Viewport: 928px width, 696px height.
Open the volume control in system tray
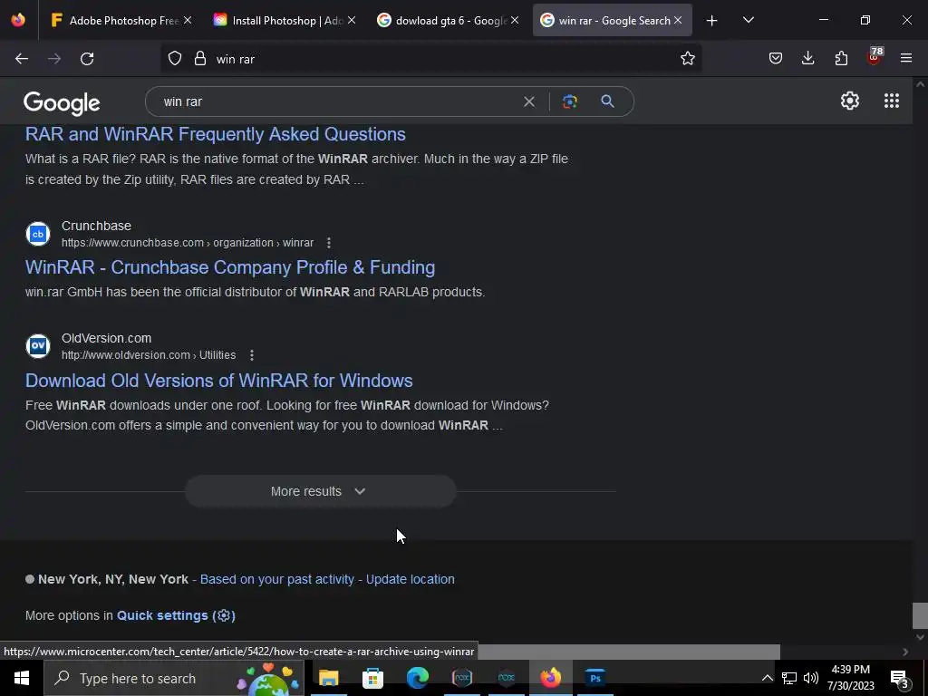[811, 678]
